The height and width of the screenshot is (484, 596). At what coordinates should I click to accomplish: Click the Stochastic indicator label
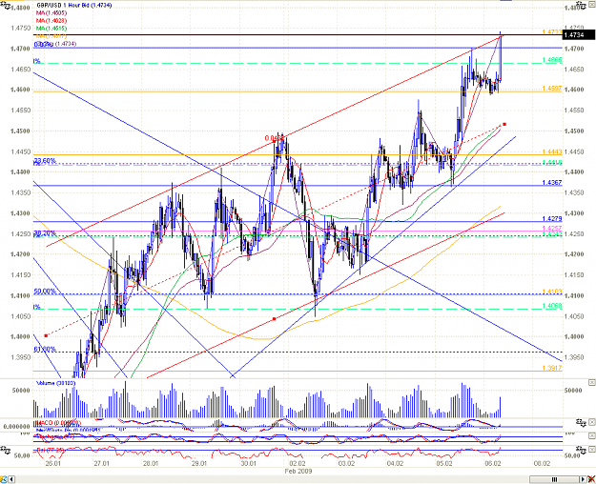click(x=54, y=436)
